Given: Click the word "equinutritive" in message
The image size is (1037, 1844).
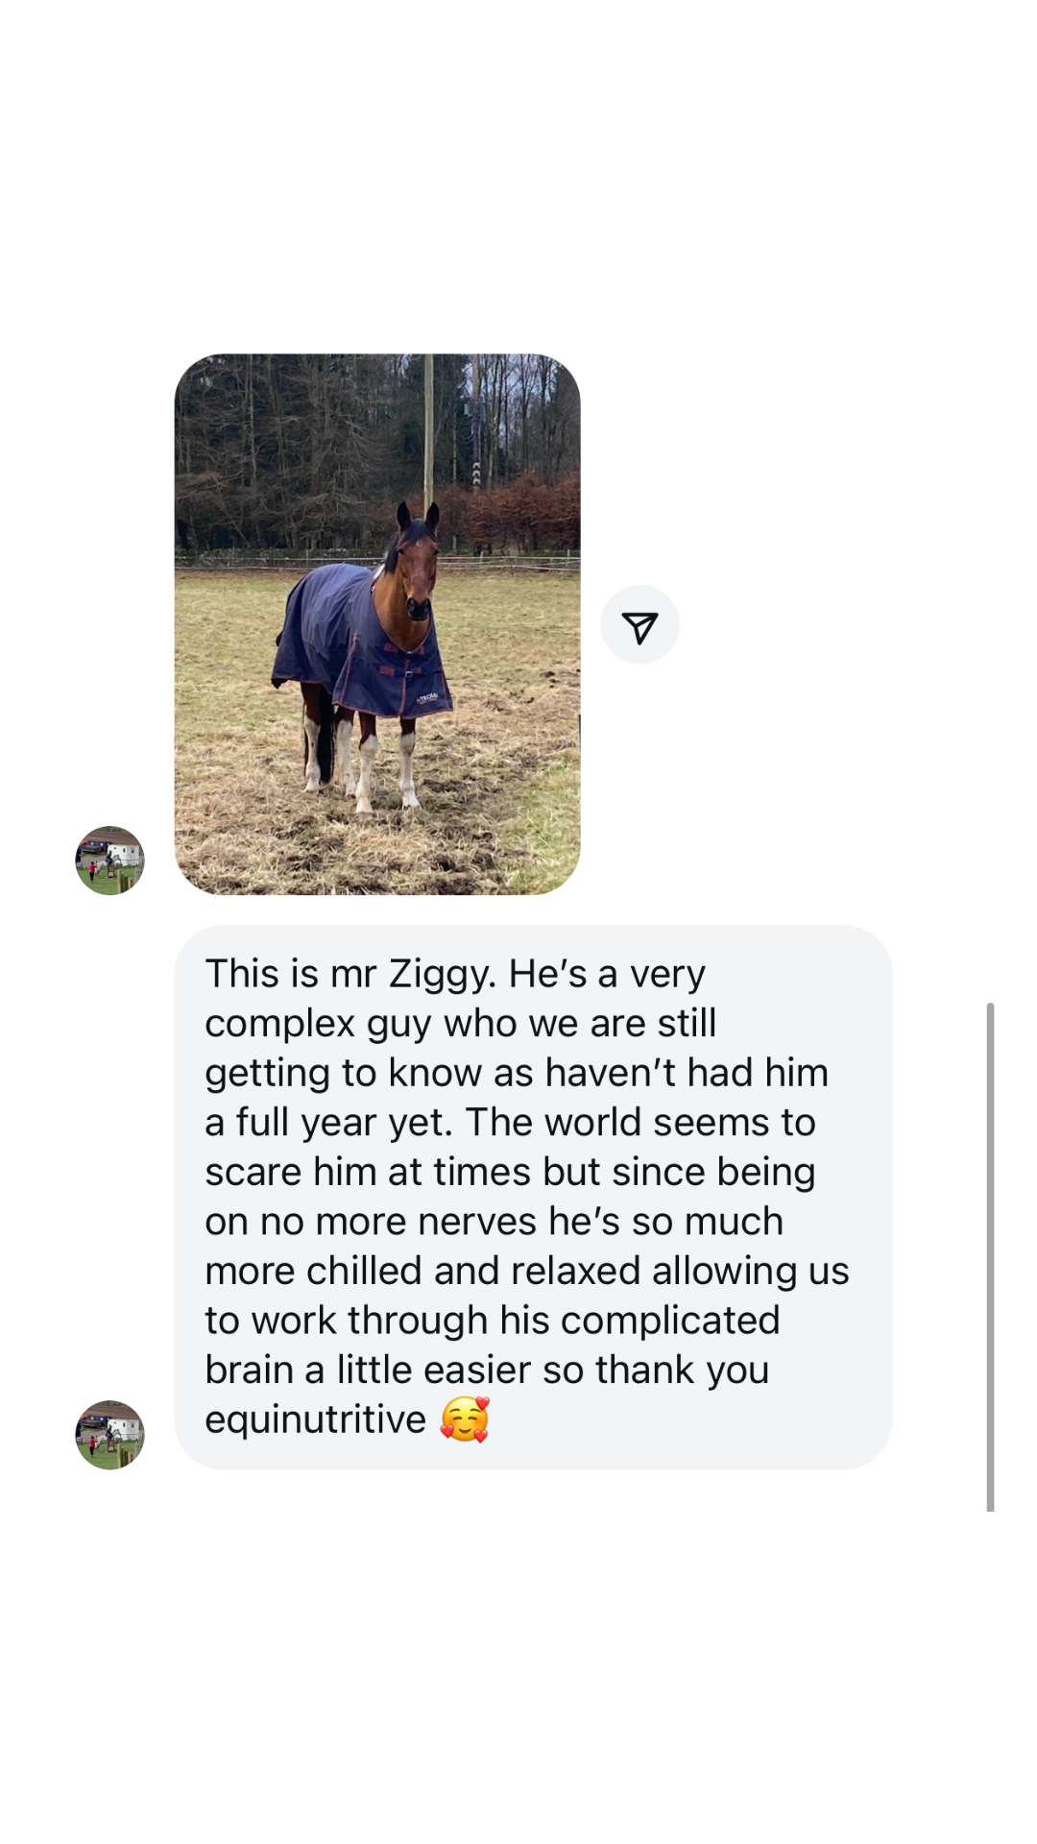Looking at the screenshot, I should (315, 1419).
